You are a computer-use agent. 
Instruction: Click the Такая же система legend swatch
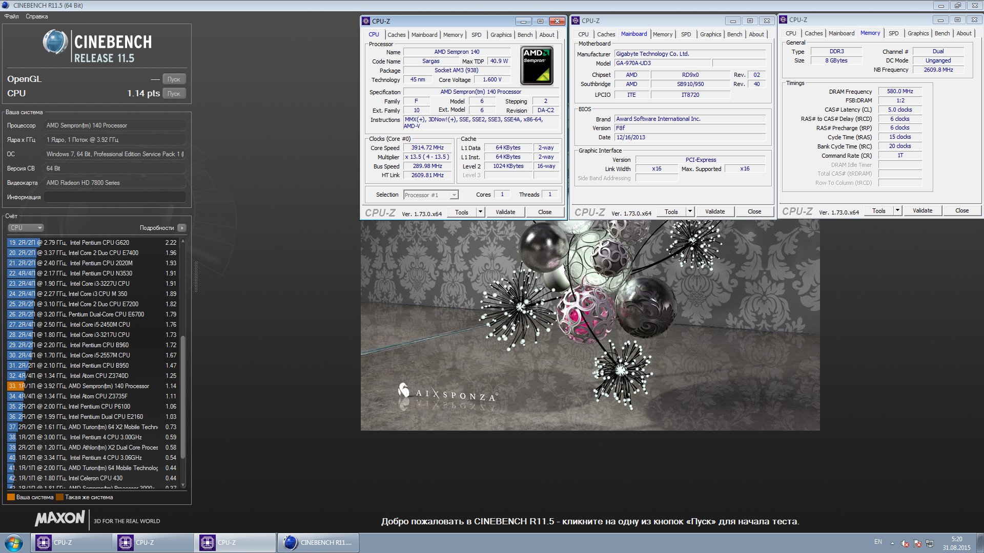59,497
